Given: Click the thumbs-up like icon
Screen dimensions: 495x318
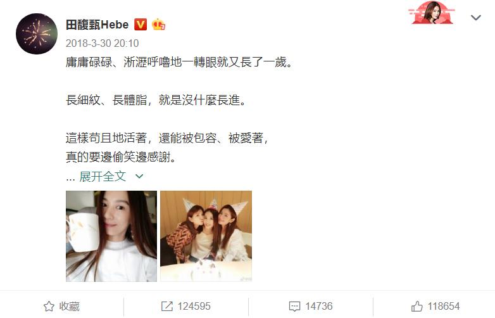Looking at the screenshot, I should click(417, 306).
